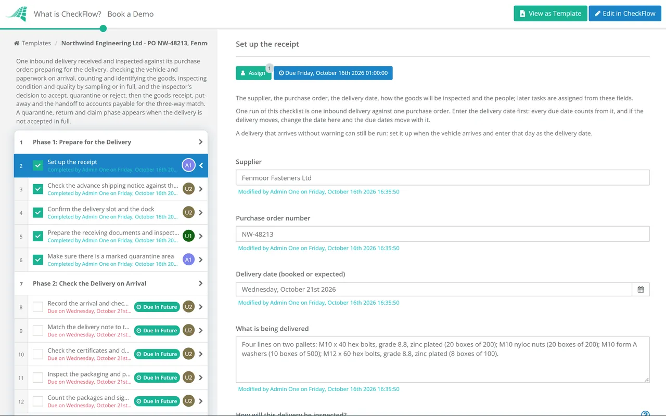The height and width of the screenshot is (416, 666).
Task: Click the View as Template button
Action: point(550,14)
